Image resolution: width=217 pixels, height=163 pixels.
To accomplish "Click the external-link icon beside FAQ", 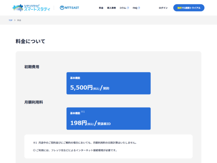I will tap(139, 8).
